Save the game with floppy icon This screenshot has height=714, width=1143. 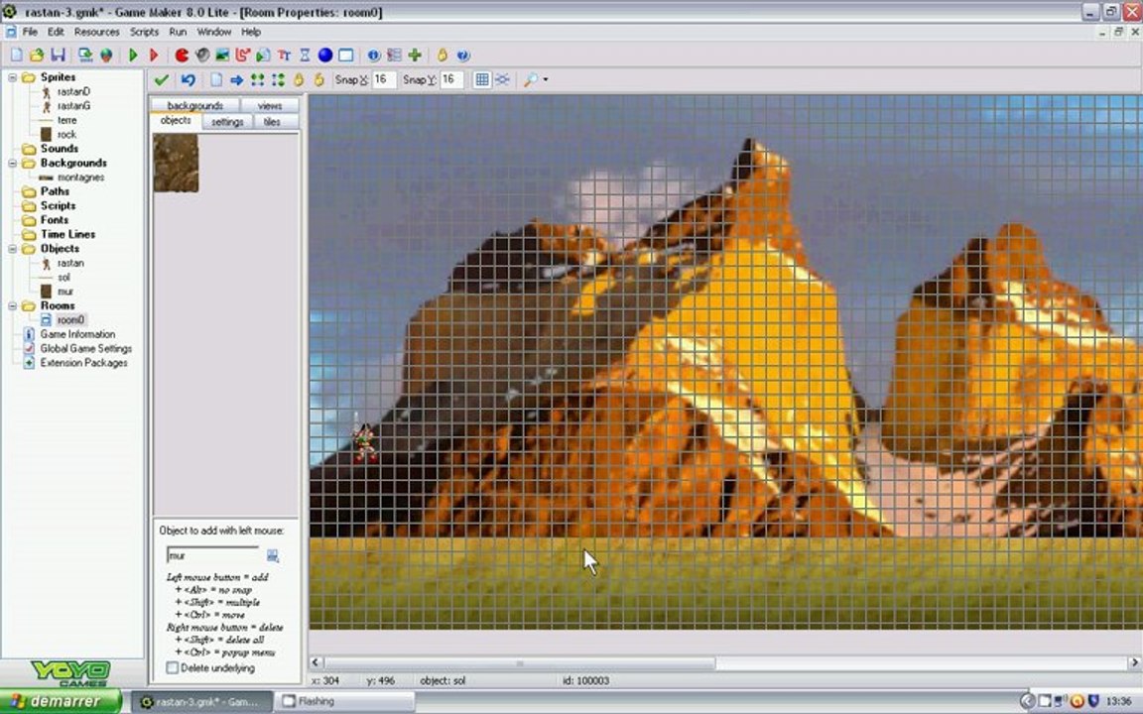coord(58,56)
